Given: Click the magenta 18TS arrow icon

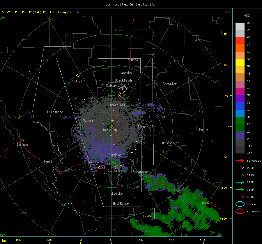Looking at the screenshot, I should click(x=240, y=197).
